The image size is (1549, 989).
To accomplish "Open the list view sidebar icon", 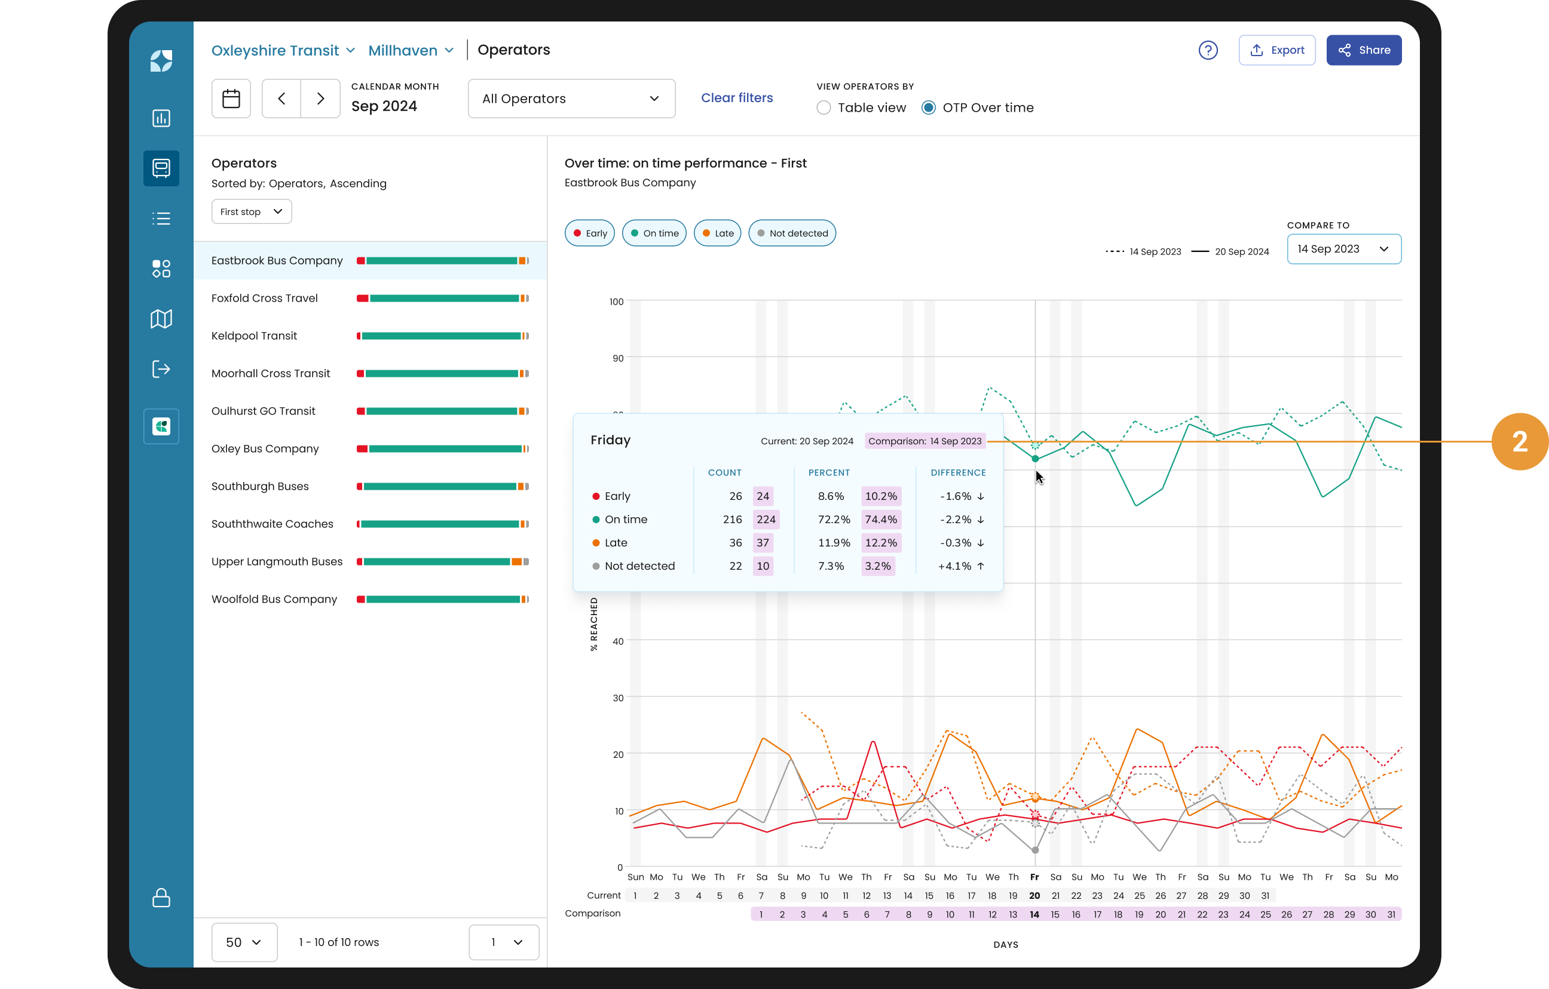I will pyautogui.click(x=161, y=219).
